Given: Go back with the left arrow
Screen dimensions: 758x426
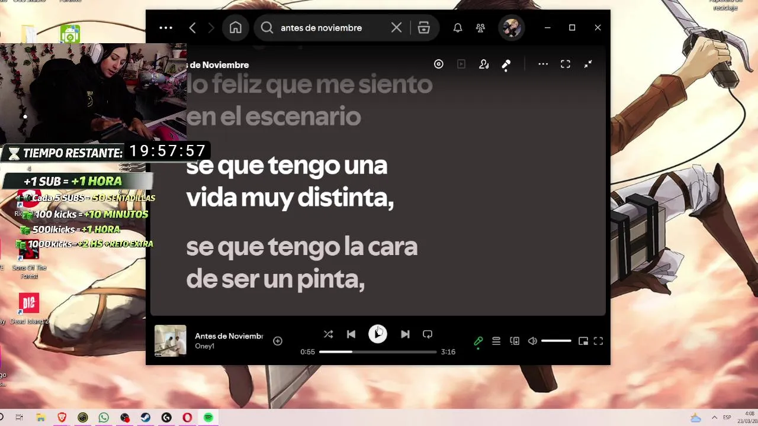Looking at the screenshot, I should coord(192,28).
